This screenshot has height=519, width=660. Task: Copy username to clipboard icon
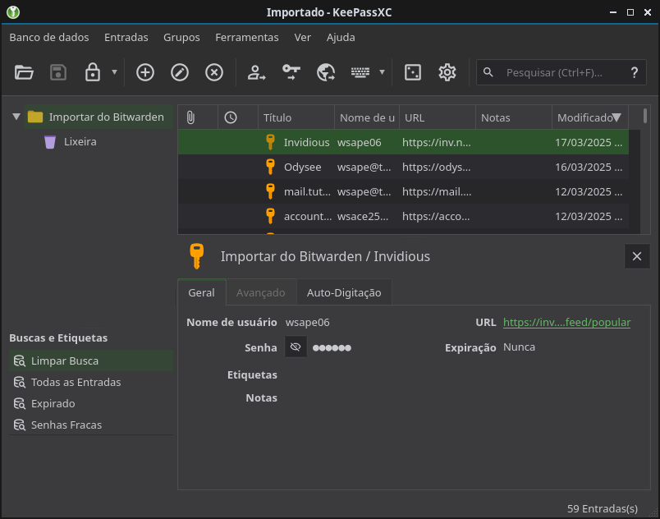coord(256,72)
